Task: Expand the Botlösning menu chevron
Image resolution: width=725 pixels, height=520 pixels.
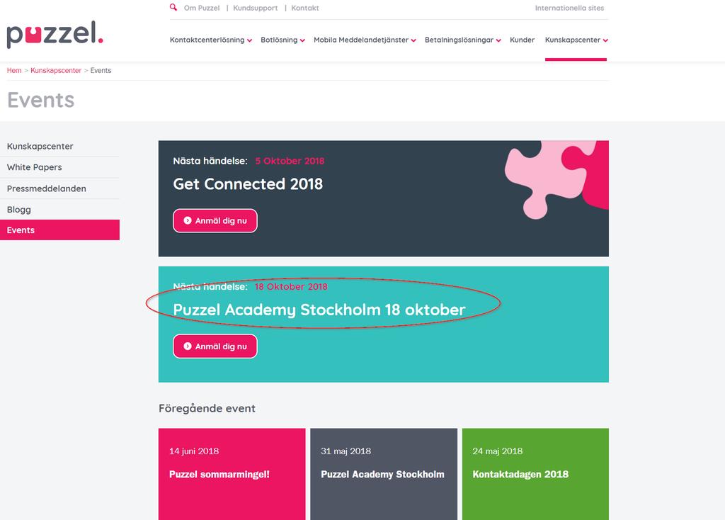Action: (x=302, y=40)
